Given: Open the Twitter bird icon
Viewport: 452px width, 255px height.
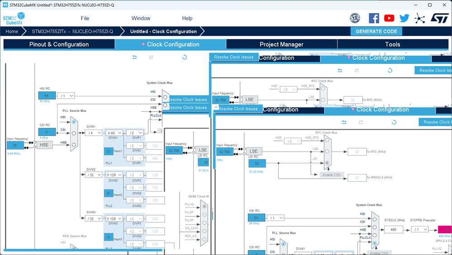Looking at the screenshot, I should (x=404, y=18).
